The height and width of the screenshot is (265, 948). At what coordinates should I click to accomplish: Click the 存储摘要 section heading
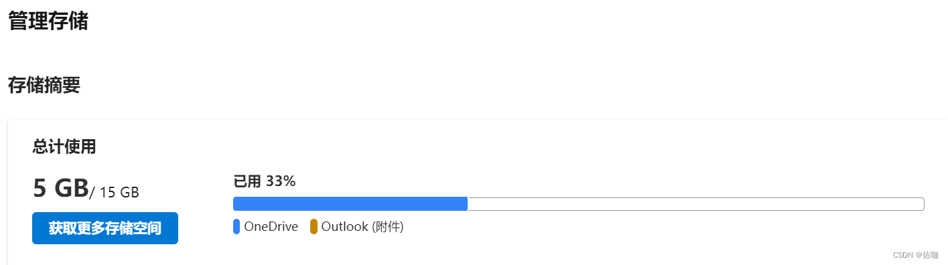tap(44, 85)
